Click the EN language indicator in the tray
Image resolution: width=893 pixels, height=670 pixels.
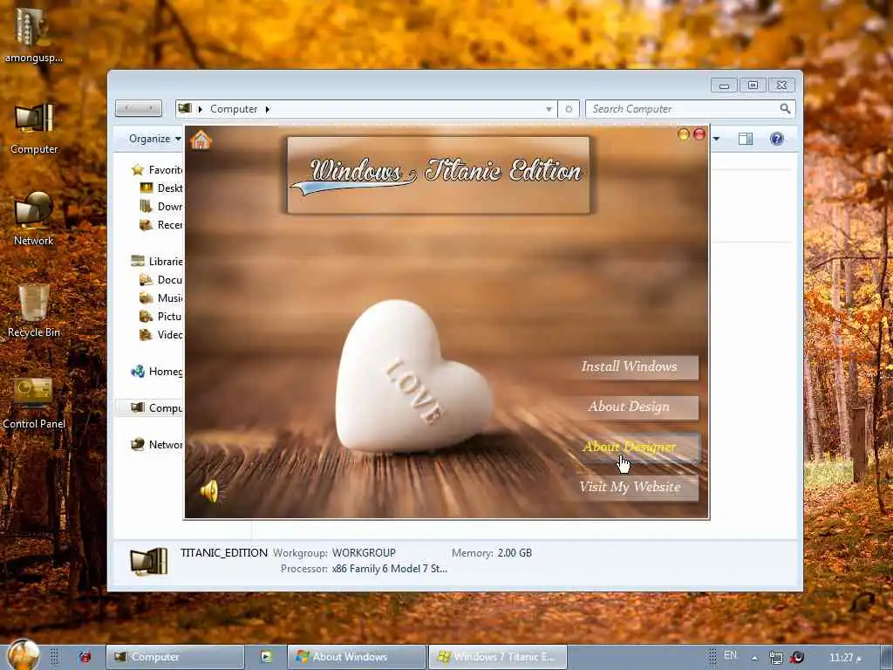[x=730, y=655]
